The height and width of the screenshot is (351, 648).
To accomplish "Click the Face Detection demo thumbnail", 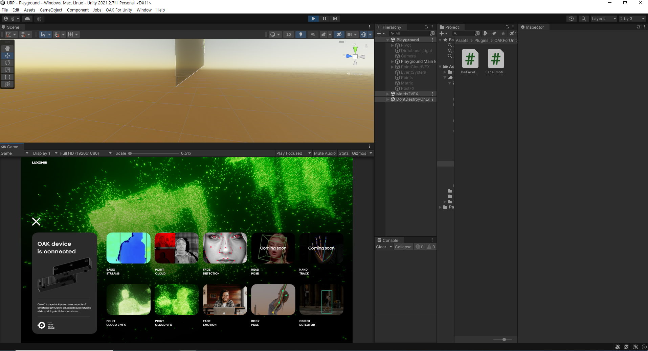I will [225, 248].
